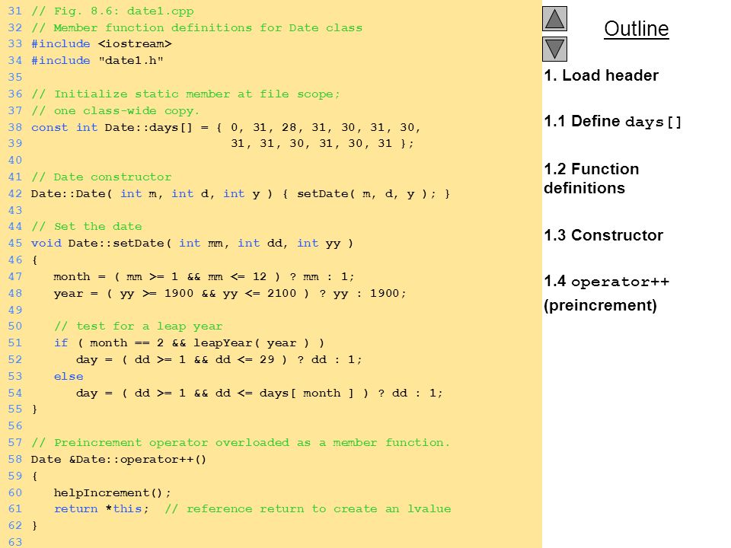Select '1.4 operator++ (preincrement)' outline entry
The width and height of the screenshot is (731, 548).
(606, 293)
